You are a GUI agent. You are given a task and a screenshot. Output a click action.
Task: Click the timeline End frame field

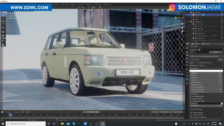click(x=178, y=112)
